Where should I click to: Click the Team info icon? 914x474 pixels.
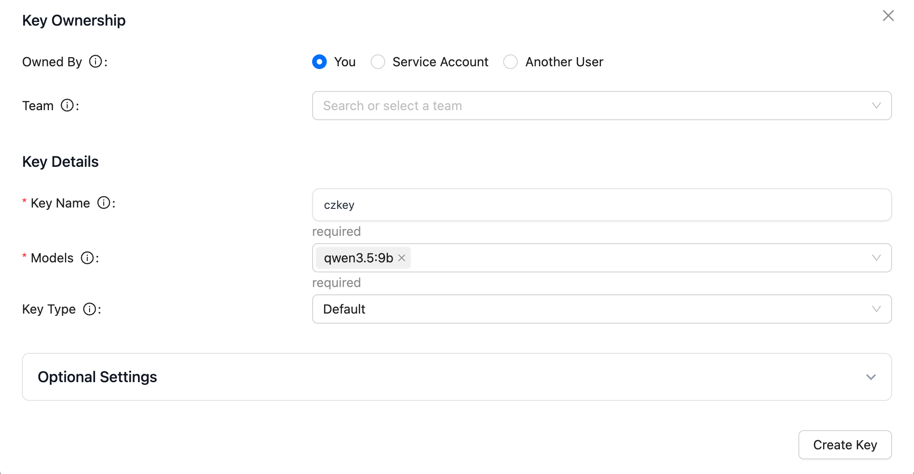[68, 105]
